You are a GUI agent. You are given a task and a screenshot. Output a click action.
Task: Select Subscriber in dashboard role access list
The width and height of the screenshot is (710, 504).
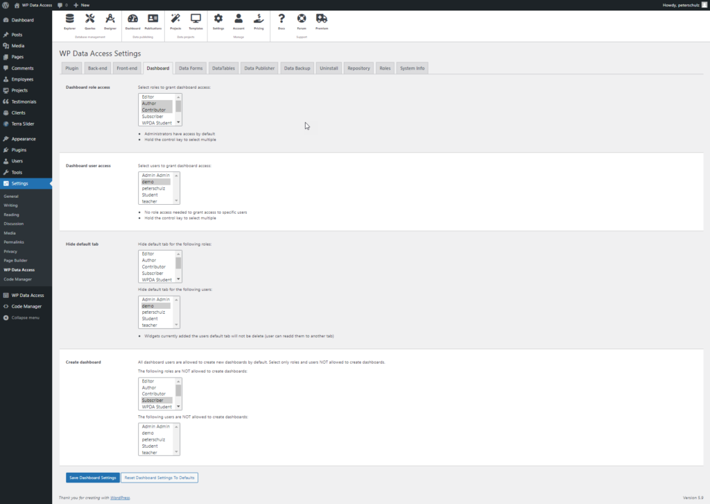click(x=154, y=115)
